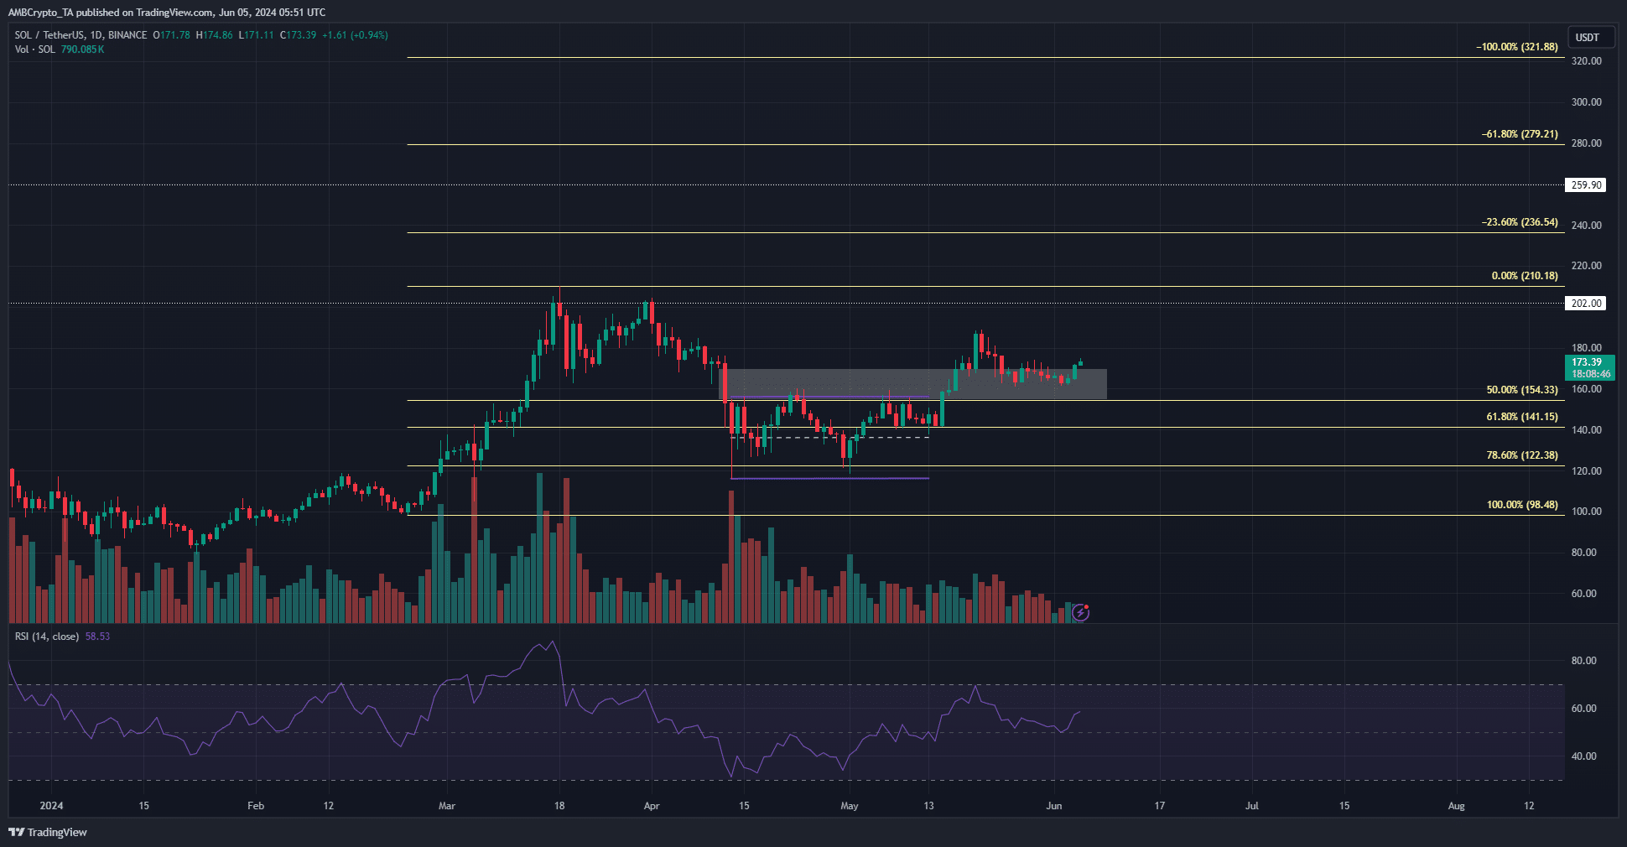Select the 50.00% (154.33) Fibonacci label
1627x847 pixels.
click(1522, 390)
